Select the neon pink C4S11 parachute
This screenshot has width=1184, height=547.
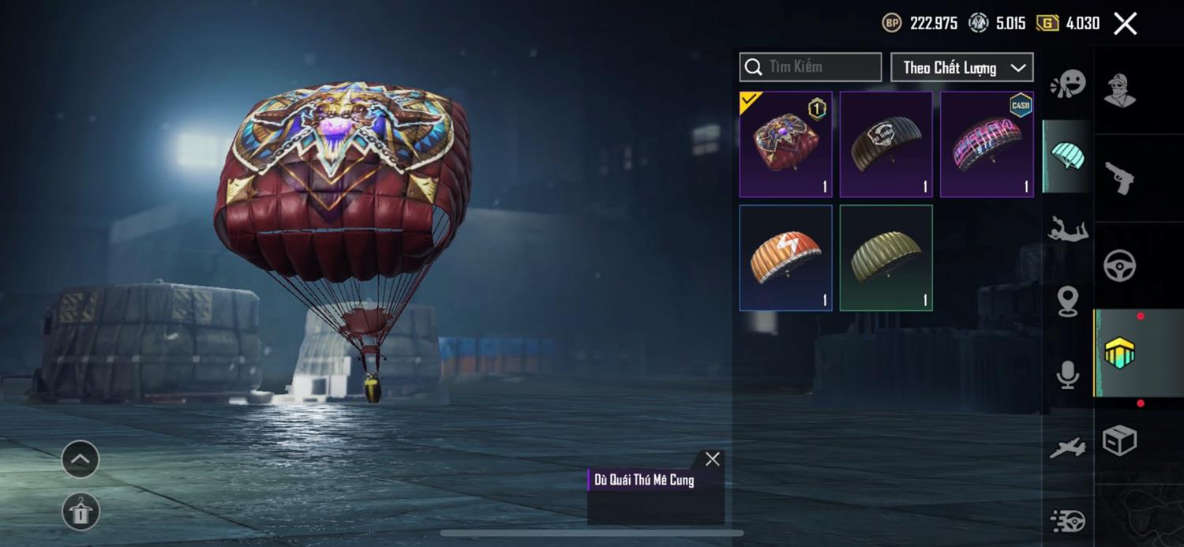click(x=987, y=144)
